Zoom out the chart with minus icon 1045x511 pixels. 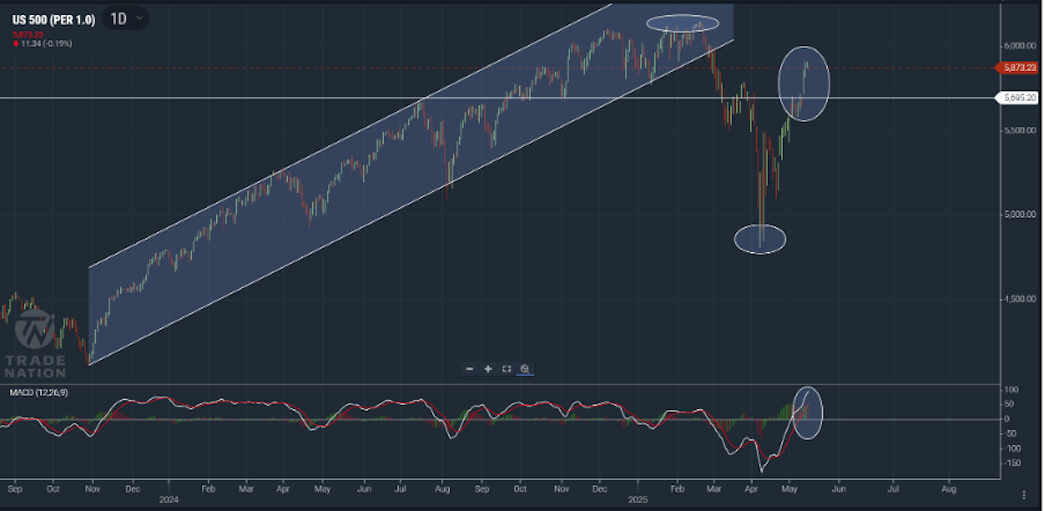pyautogui.click(x=470, y=369)
